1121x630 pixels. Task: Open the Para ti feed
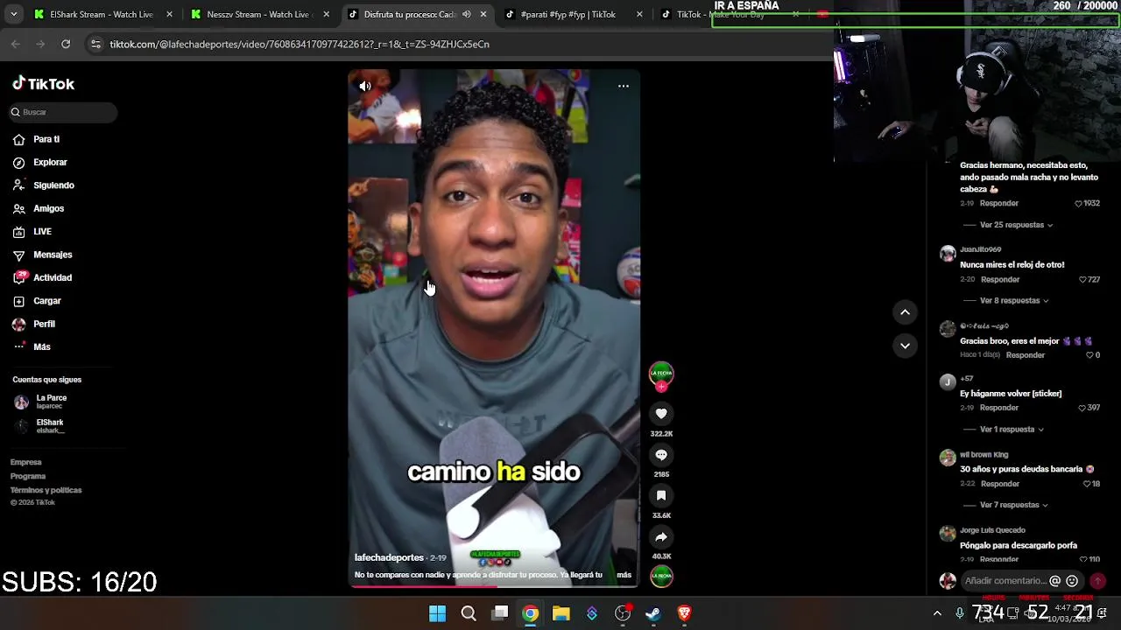[x=46, y=139]
